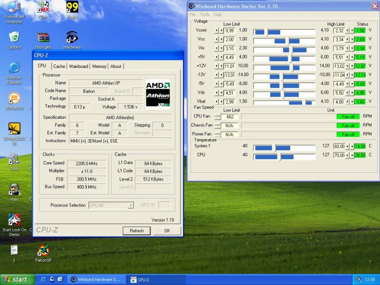Click the CPU Fan status reading Fan off

348,117
